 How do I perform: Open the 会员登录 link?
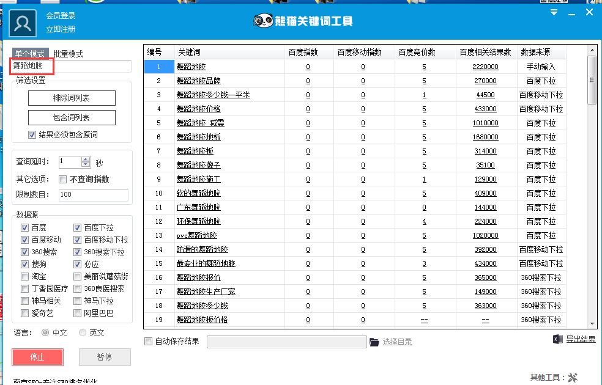click(x=61, y=16)
